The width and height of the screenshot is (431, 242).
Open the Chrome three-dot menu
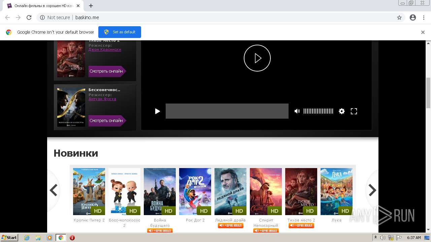coord(424,17)
